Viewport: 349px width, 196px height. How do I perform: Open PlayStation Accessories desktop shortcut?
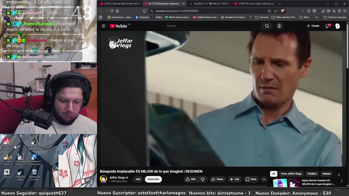point(34,160)
